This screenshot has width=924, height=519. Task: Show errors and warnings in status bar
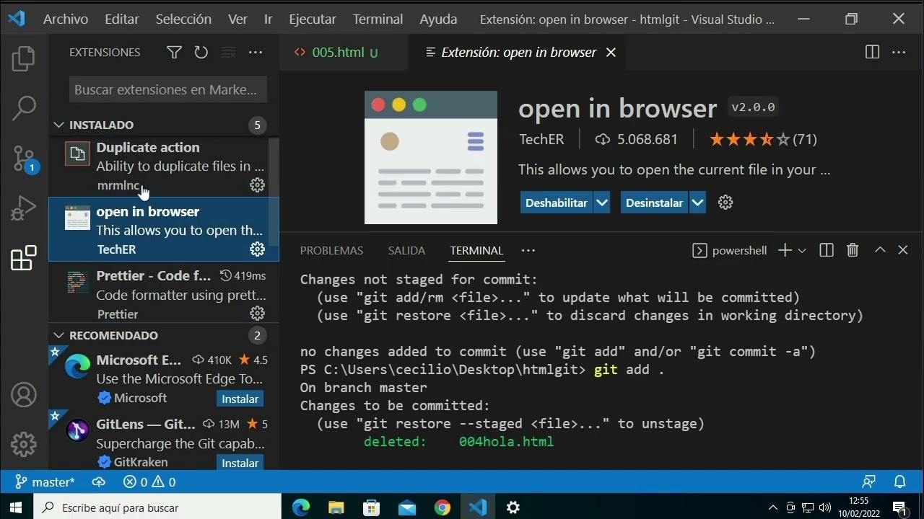(149, 482)
